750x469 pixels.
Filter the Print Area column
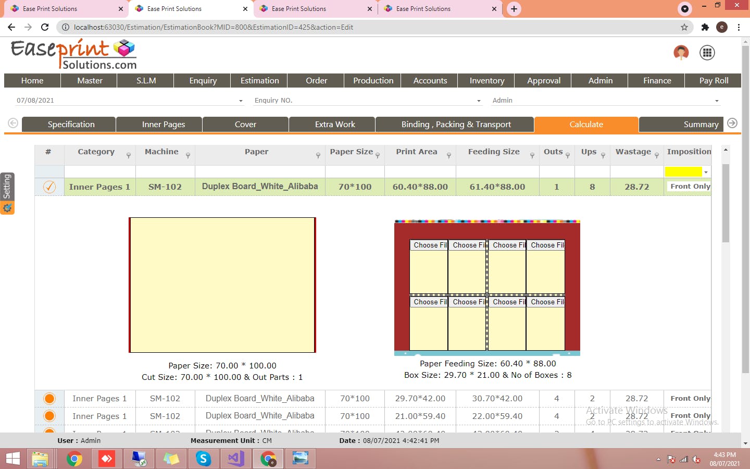(449, 155)
